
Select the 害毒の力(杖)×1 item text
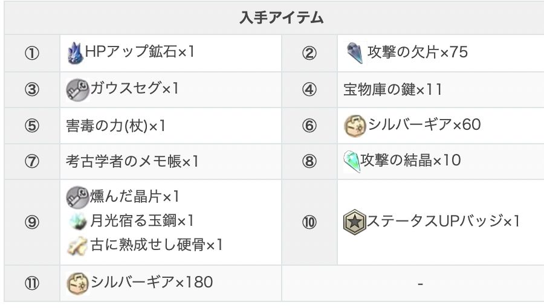click(115, 126)
